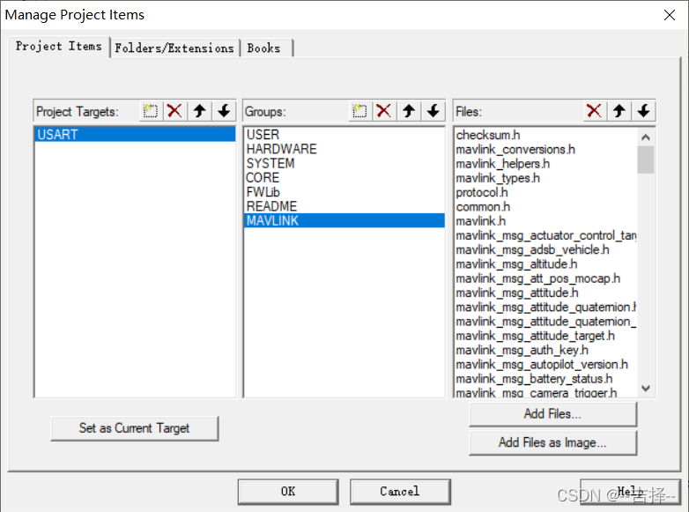Confirm with the OK button
This screenshot has height=512, width=689.
(x=288, y=492)
